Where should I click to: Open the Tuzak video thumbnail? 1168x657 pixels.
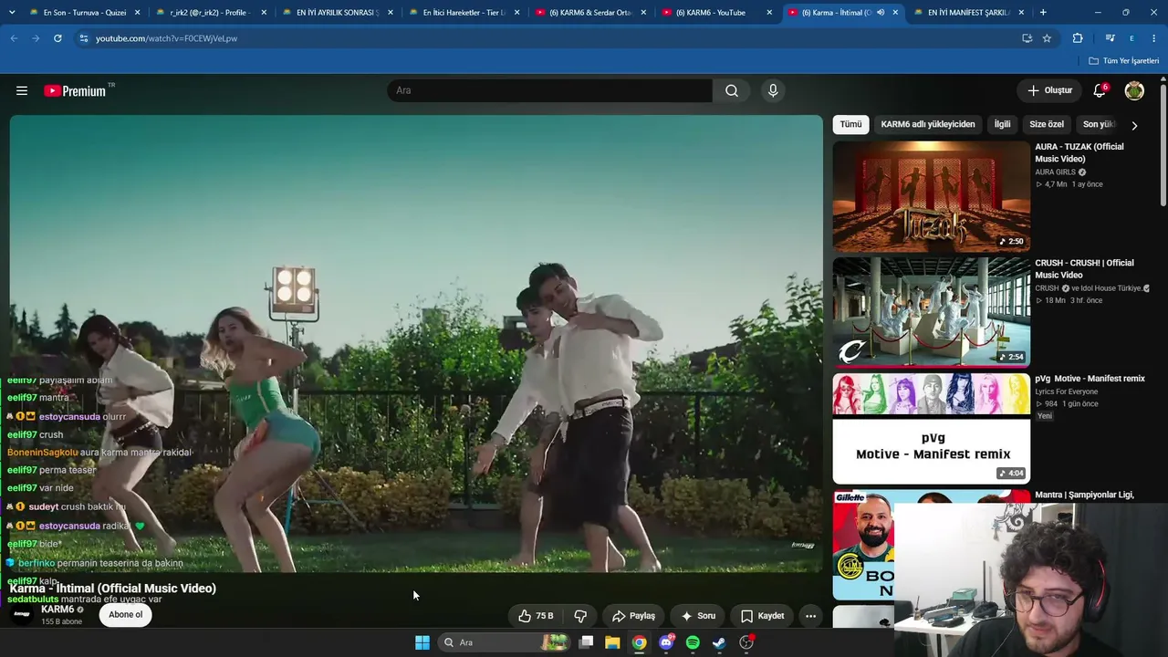931,196
